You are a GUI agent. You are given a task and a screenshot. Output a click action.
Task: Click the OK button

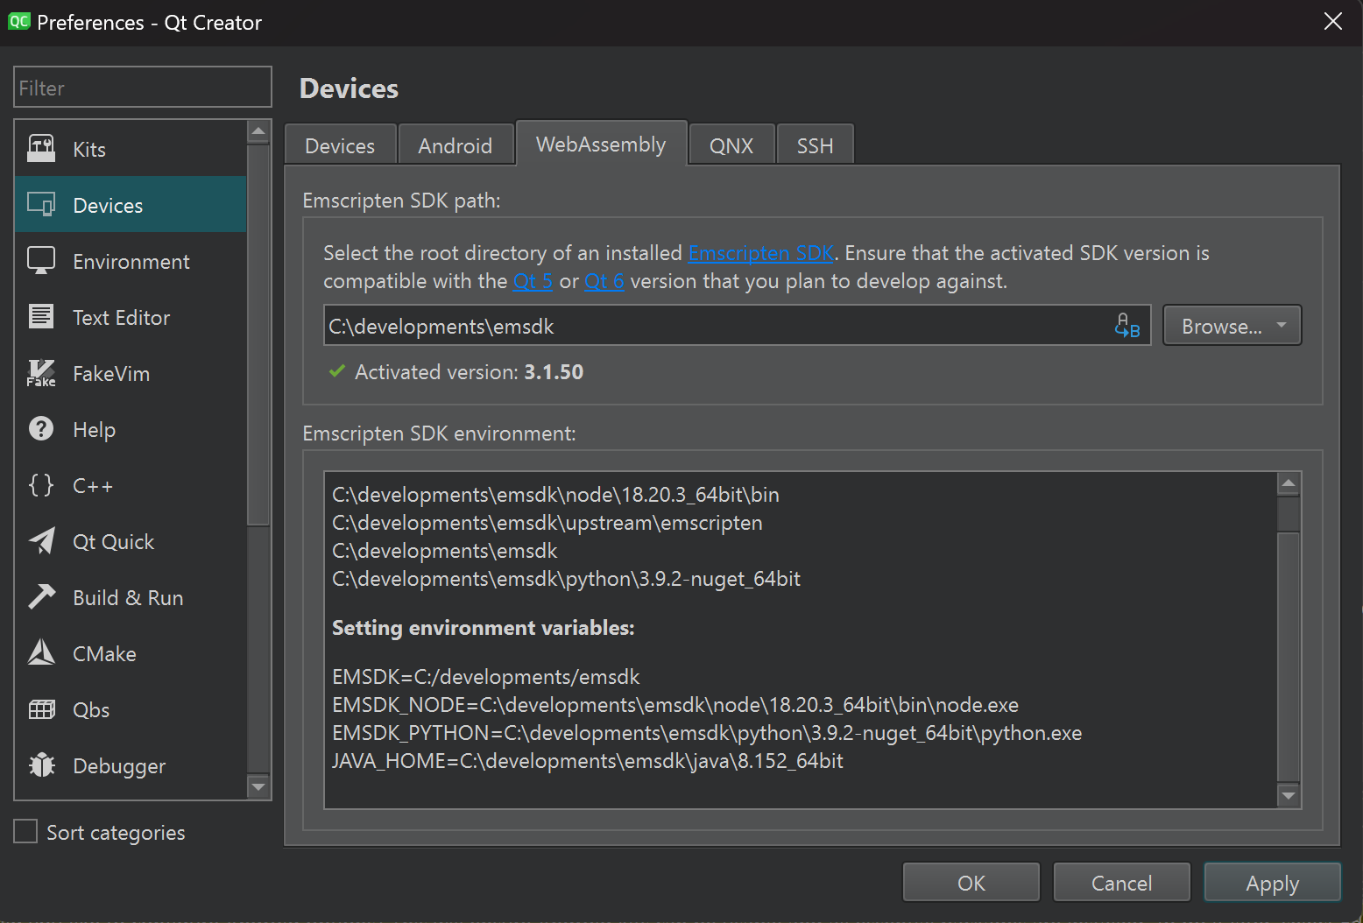click(971, 883)
